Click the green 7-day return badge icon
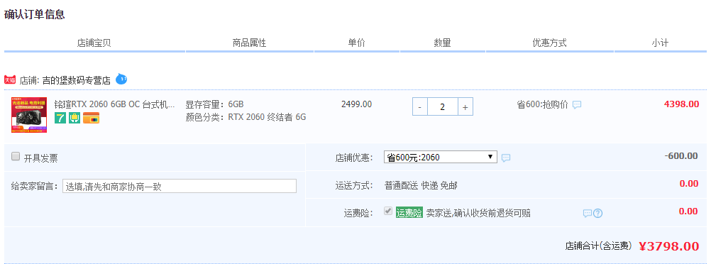 pyautogui.click(x=60, y=118)
